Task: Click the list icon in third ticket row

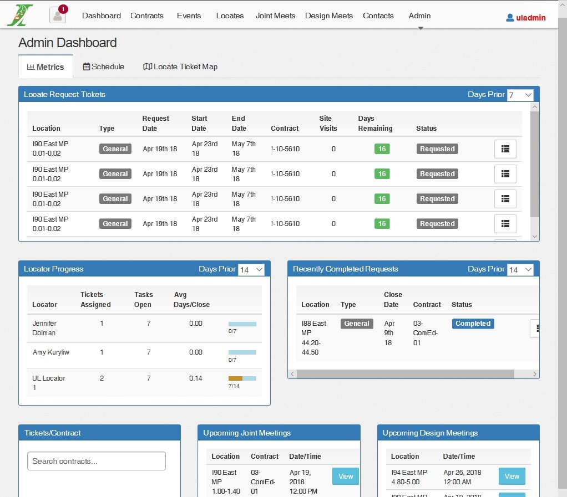Action: point(505,199)
